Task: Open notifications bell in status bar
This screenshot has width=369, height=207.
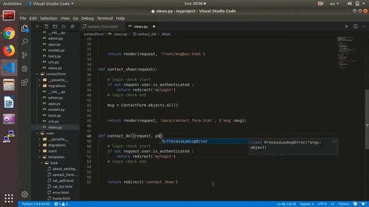Action: pyautogui.click(x=363, y=204)
